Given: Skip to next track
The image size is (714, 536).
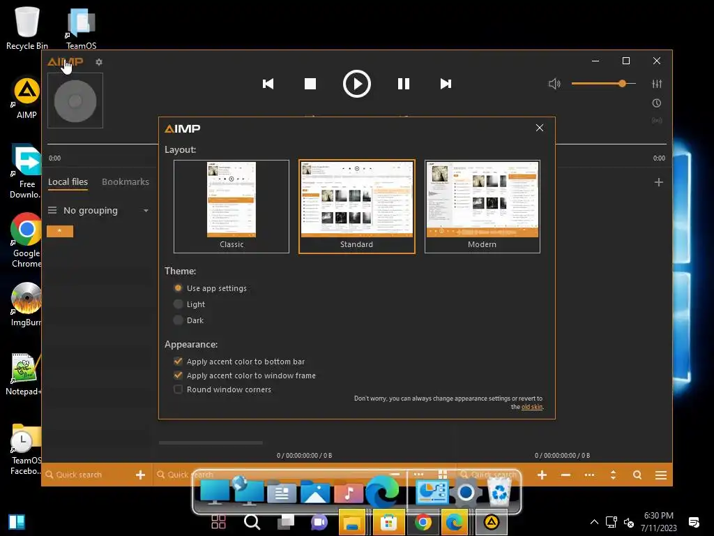Looking at the screenshot, I should tap(446, 84).
